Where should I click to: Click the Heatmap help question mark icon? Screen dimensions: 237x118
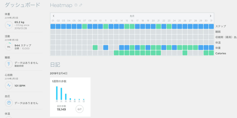tap(76, 5)
